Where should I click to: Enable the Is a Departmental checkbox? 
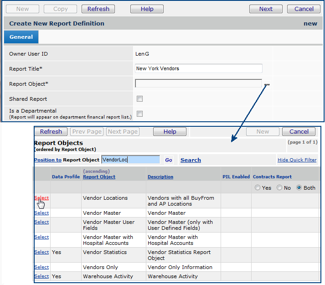coord(140,114)
